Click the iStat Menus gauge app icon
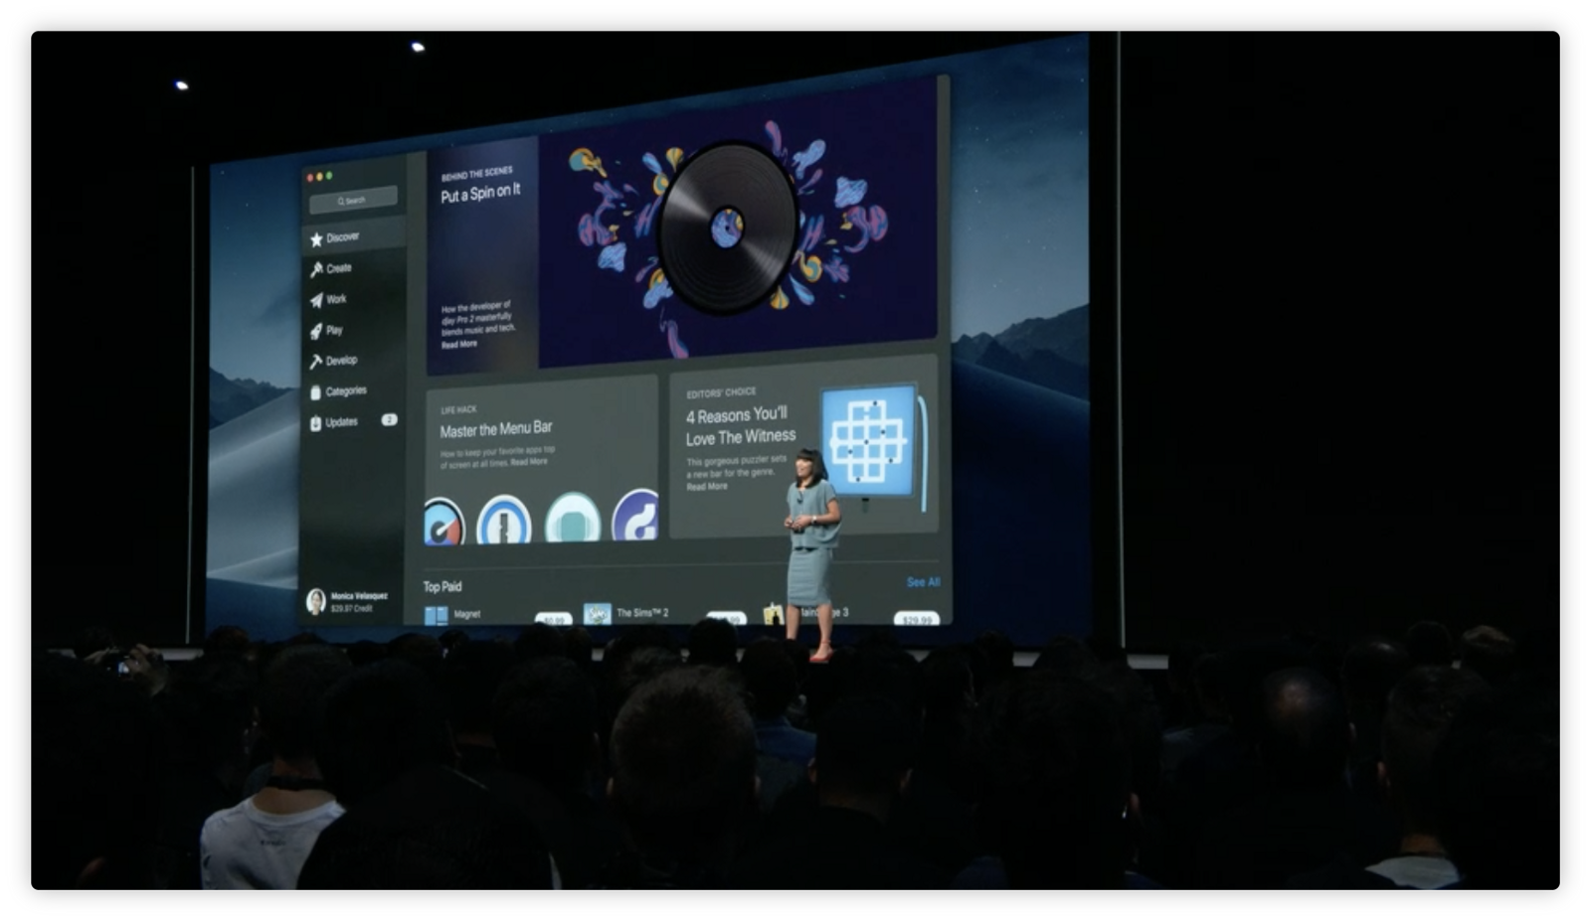The image size is (1591, 921). (x=443, y=522)
